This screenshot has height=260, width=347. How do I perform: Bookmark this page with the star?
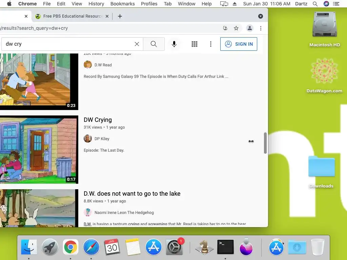coord(236,28)
